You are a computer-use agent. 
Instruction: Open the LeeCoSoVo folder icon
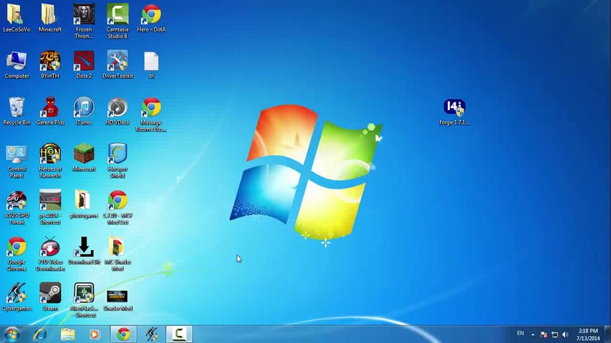pyautogui.click(x=16, y=18)
